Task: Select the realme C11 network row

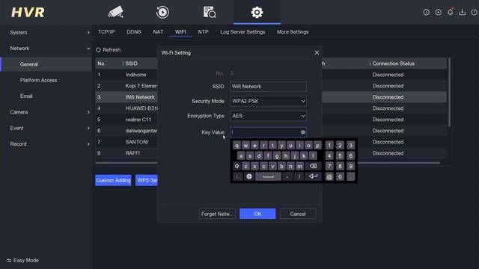Action: pyautogui.click(x=126, y=120)
